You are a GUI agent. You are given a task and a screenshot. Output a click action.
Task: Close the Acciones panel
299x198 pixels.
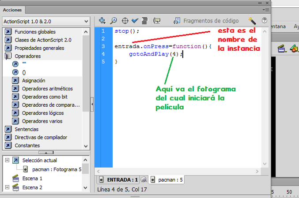tap(267, 3)
